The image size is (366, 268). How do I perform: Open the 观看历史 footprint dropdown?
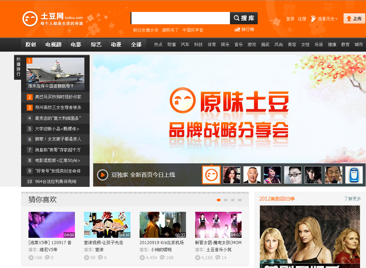[x=324, y=19]
